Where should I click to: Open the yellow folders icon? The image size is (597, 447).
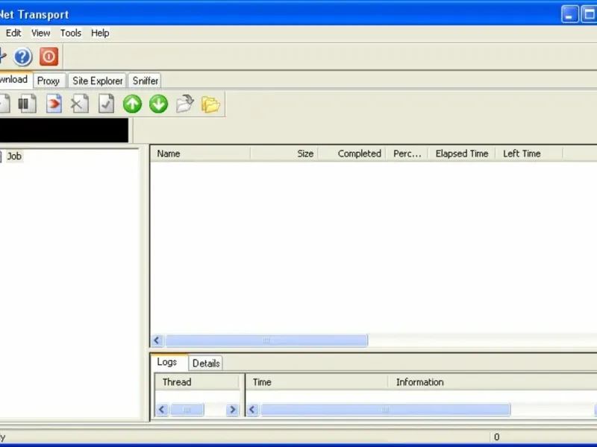point(210,104)
